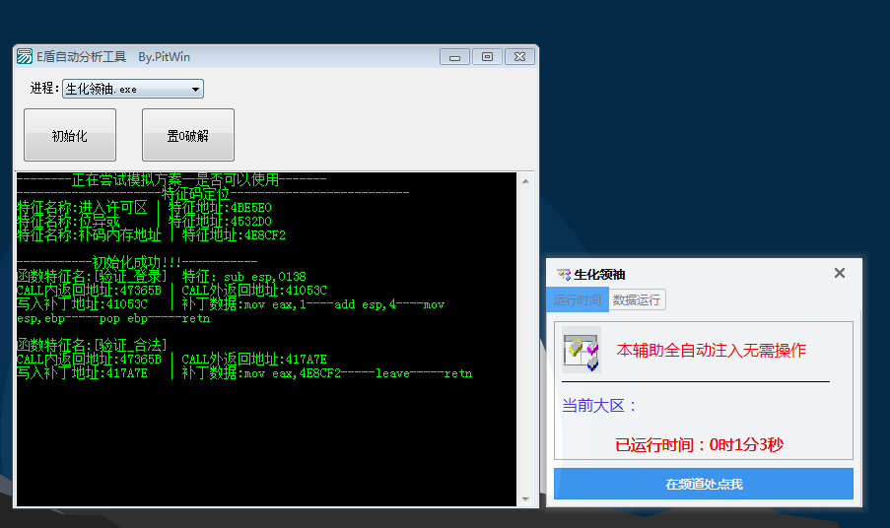Click log line 初始化成功!!!
The height and width of the screenshot is (528, 890).
point(137,262)
